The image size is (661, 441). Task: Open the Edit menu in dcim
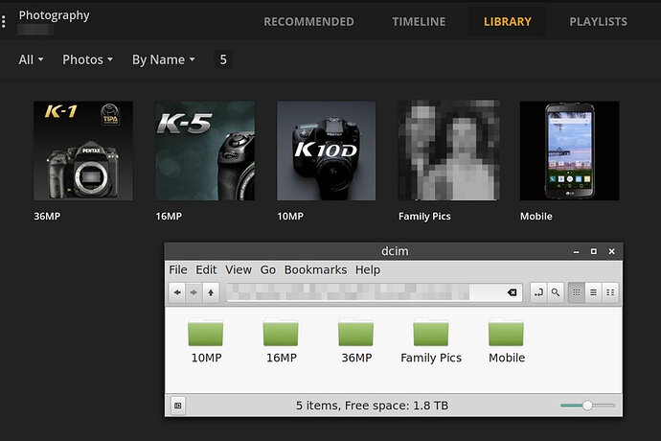click(x=206, y=269)
